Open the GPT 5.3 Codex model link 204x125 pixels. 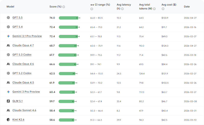22,55
